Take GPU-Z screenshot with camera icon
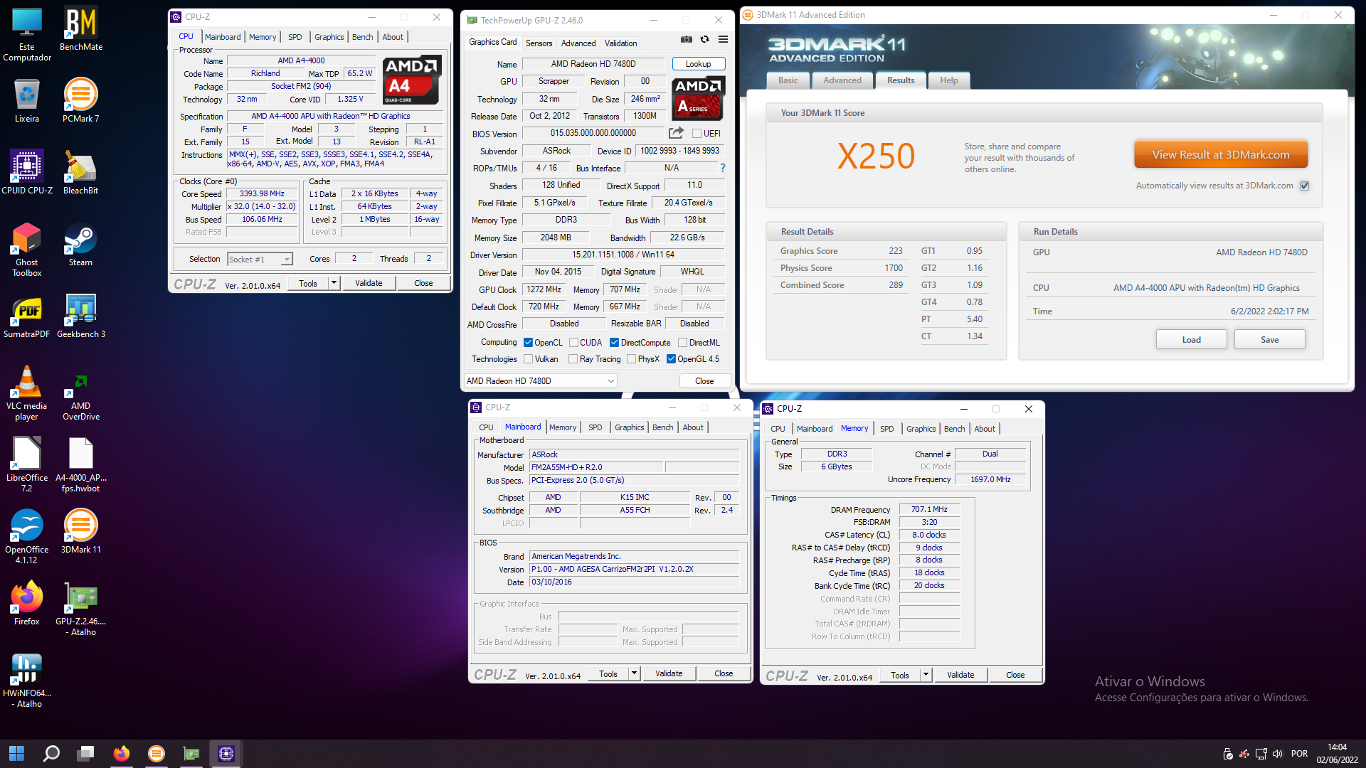1366x768 pixels. pyautogui.click(x=686, y=40)
